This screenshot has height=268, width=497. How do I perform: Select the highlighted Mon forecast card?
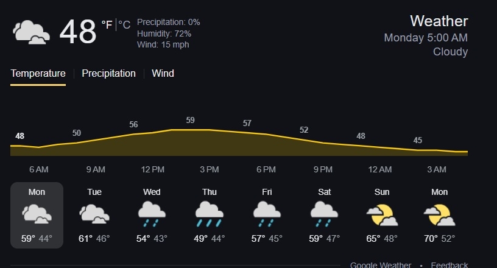coord(37,215)
